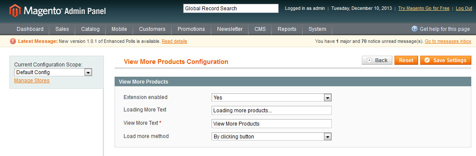The image size is (476, 156).
Task: Click the Save Settings button
Action: (x=446, y=60)
